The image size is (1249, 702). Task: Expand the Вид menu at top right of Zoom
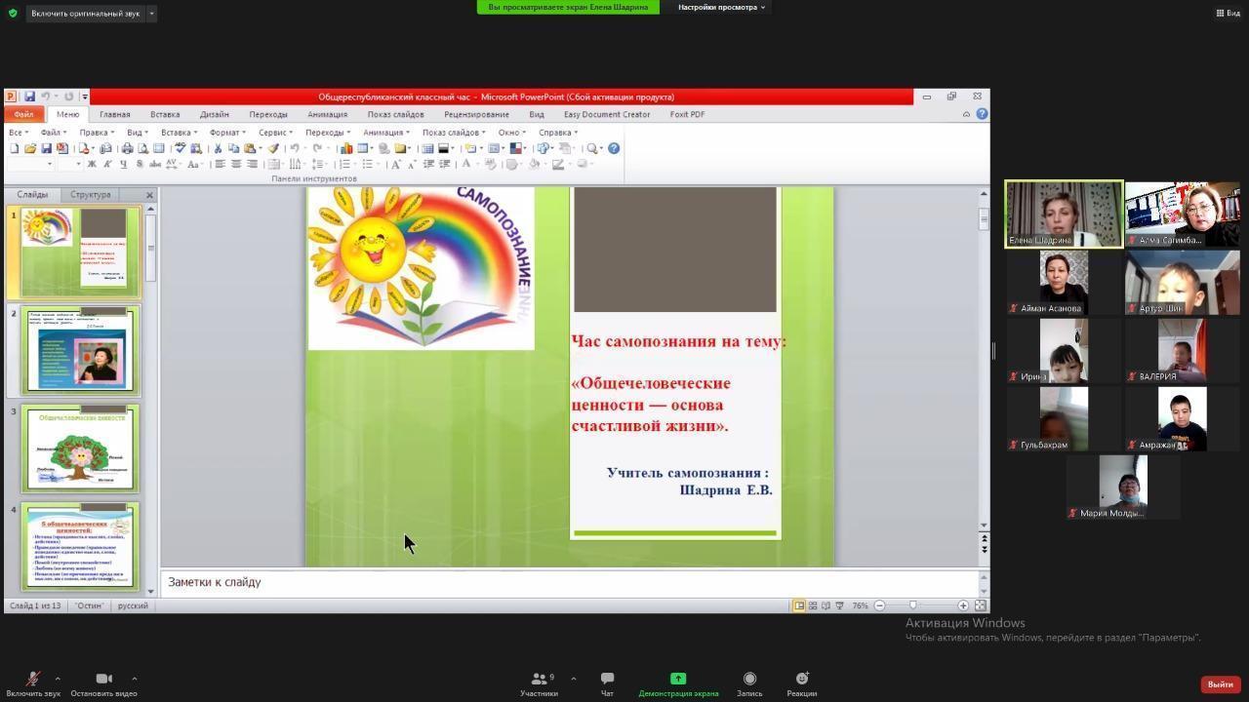click(x=1227, y=13)
